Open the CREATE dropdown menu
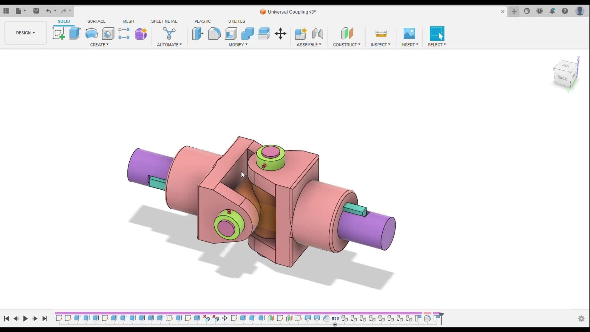Viewport: 590px width, 332px height. coord(99,45)
